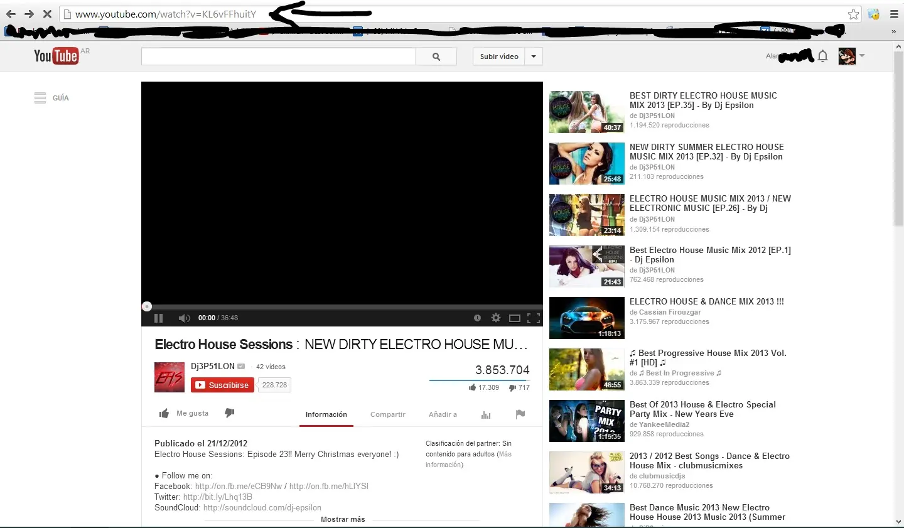Click the bookmarks bar overflow chevron

click(894, 31)
